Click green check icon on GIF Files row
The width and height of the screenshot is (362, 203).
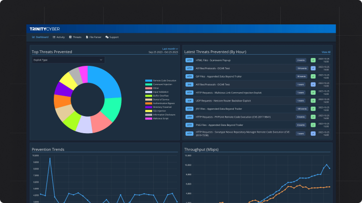tap(313, 76)
